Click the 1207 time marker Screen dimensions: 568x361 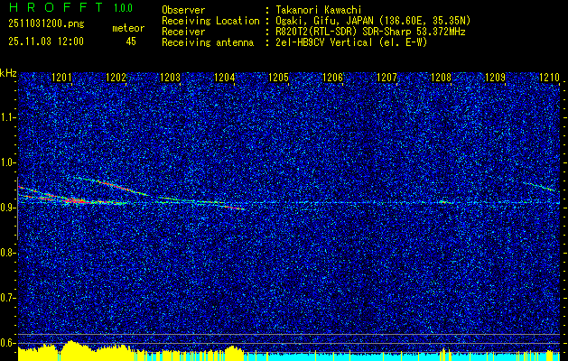(x=386, y=78)
